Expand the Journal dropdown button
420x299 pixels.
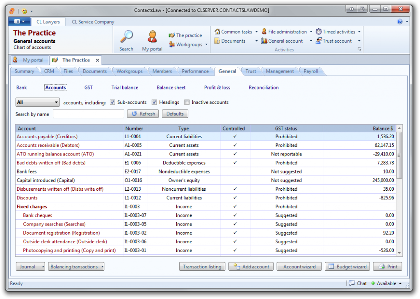pos(30,267)
